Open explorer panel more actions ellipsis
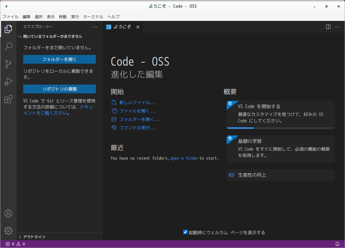The height and width of the screenshot is (248, 345). tap(95, 27)
